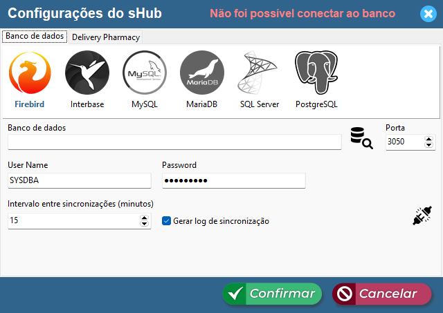The height and width of the screenshot is (313, 443).
Task: Click the Banco de dados path field
Action: 174,142
